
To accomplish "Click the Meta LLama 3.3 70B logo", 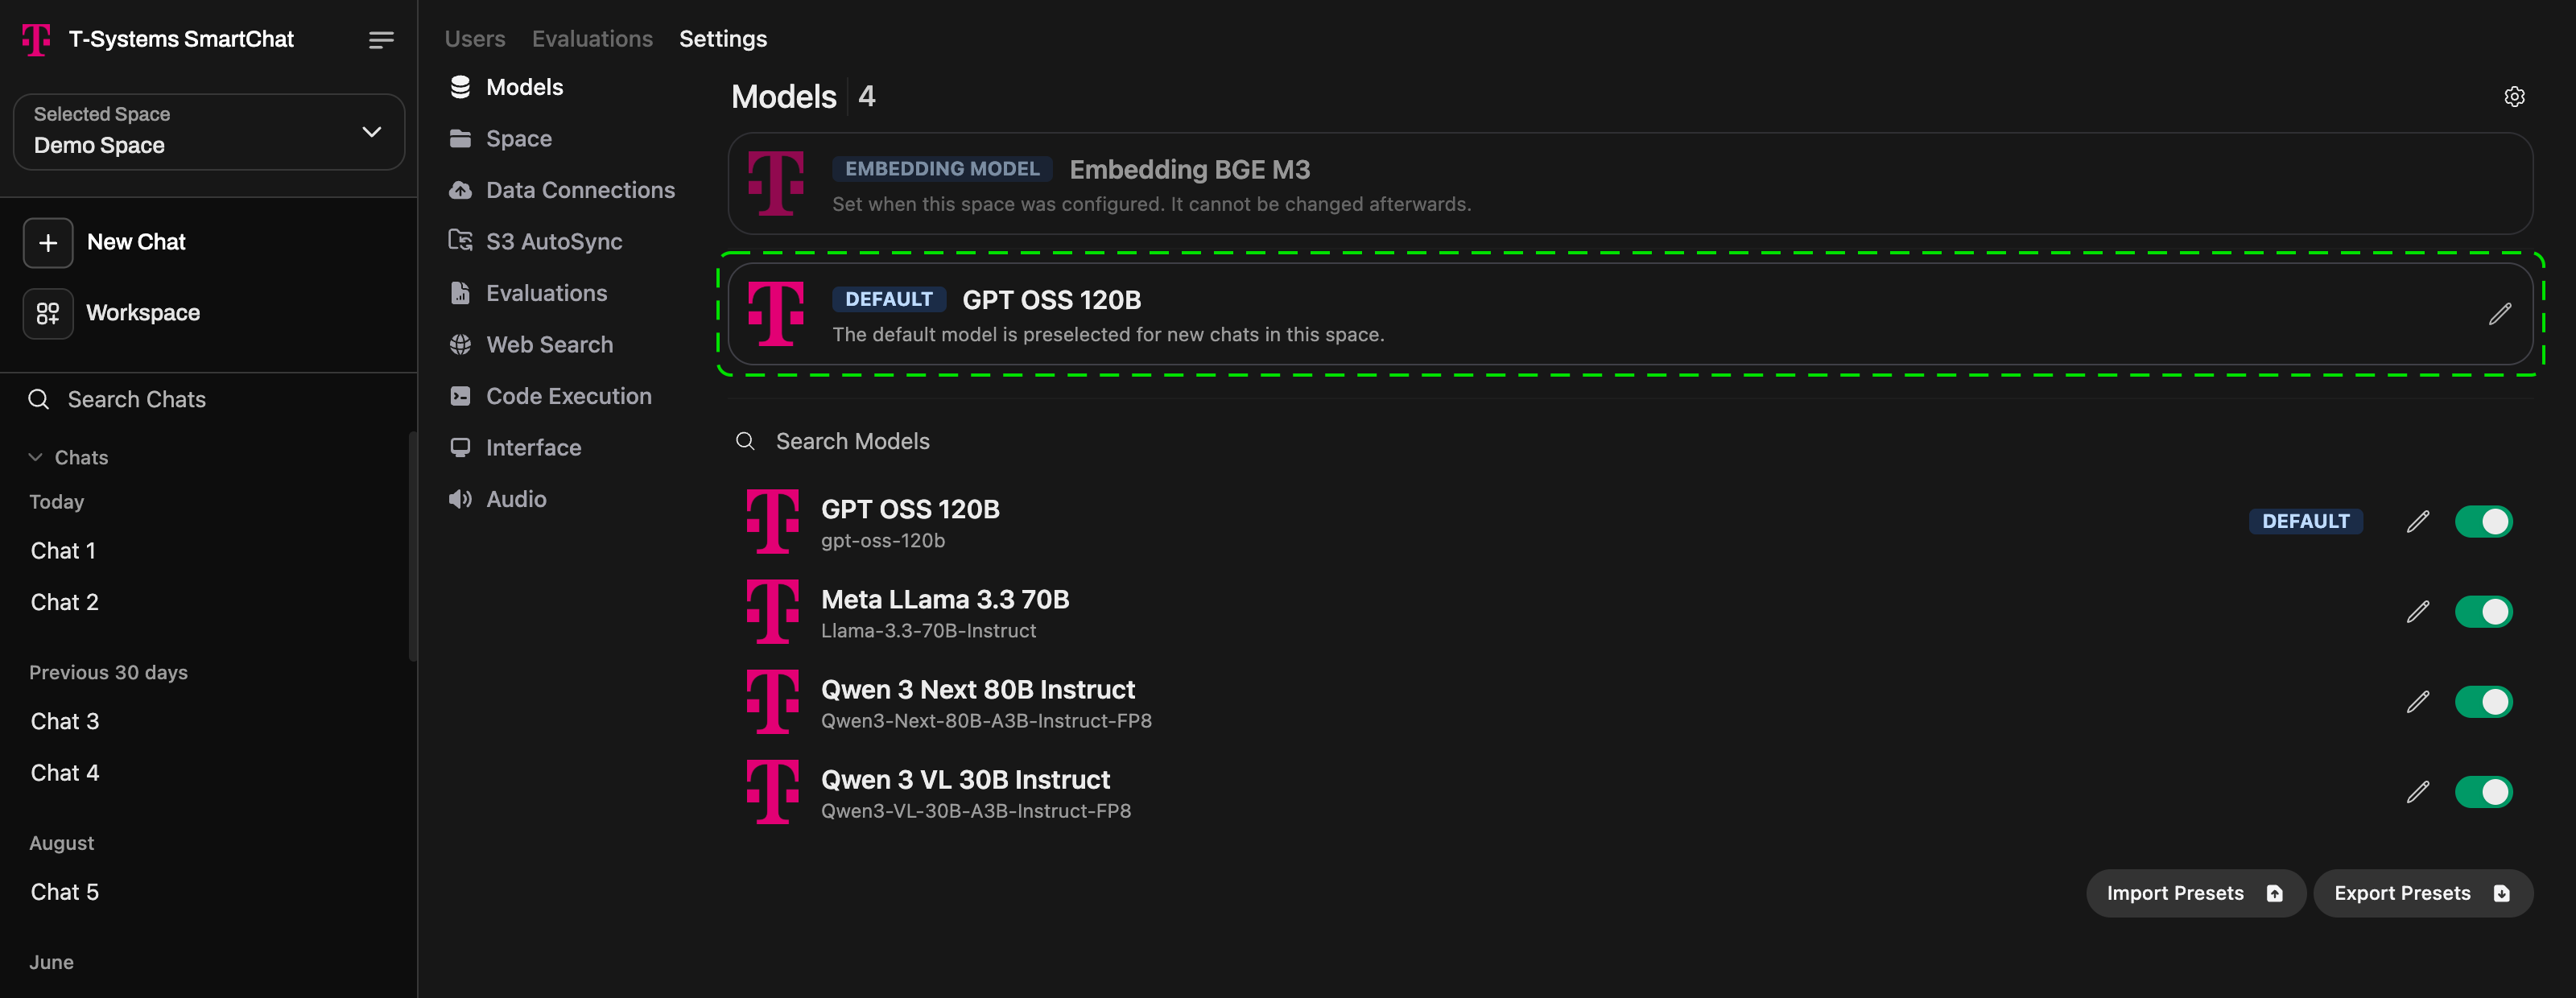I will (773, 612).
